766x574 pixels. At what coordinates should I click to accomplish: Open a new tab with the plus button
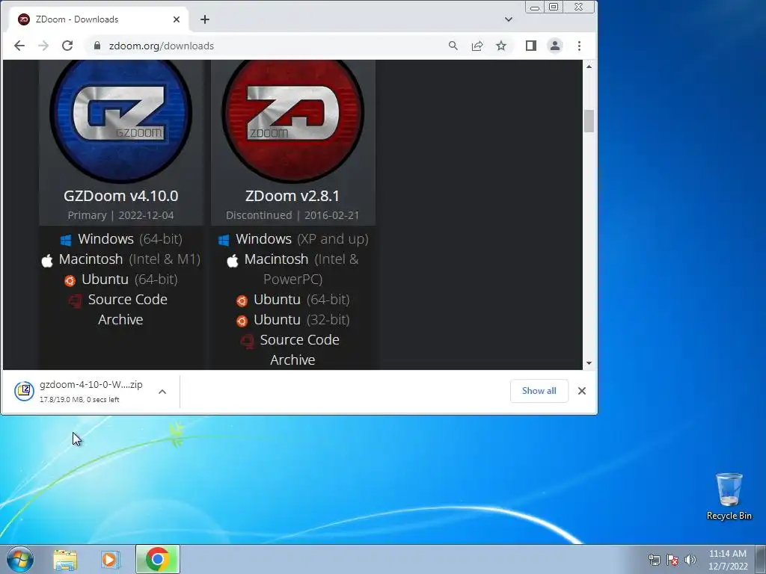(205, 19)
